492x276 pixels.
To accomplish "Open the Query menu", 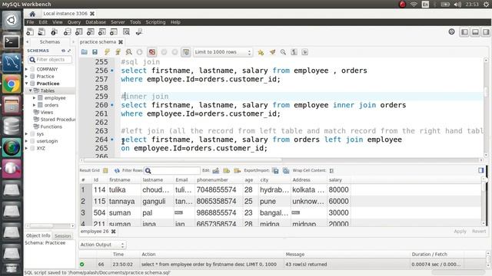I will point(74,22).
